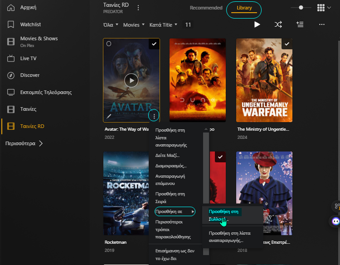This screenshot has height=265, width=340.
Task: Open the Rocketman title link
Action: [x=115, y=242]
